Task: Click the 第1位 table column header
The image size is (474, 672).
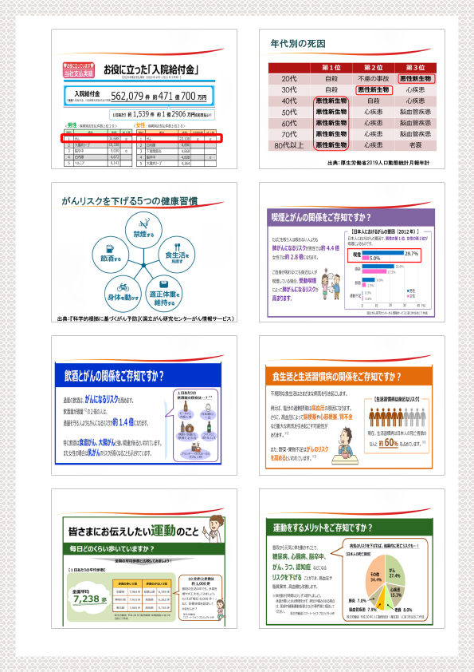Action: [331, 68]
